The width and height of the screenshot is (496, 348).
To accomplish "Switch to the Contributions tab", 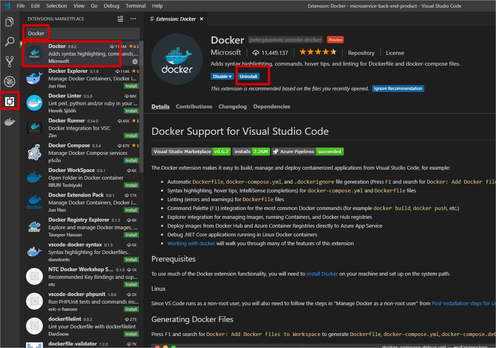I will tap(194, 106).
